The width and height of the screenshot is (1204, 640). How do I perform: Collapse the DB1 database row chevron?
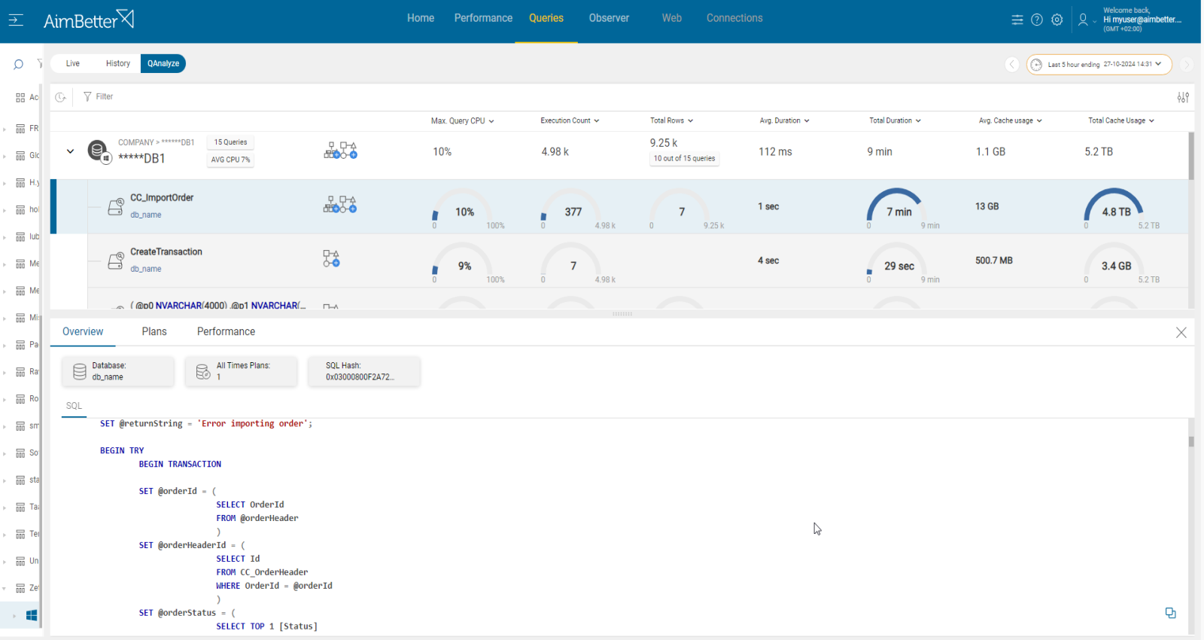pos(70,151)
